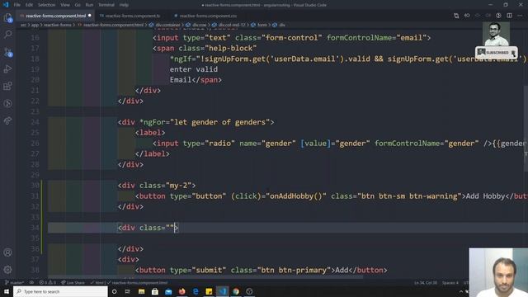Open the Selection menu

[46, 5]
